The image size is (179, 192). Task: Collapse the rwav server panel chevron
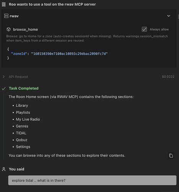(x=169, y=16)
